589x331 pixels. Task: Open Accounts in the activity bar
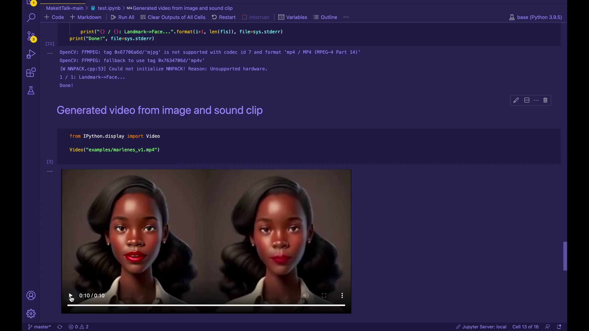point(31,295)
